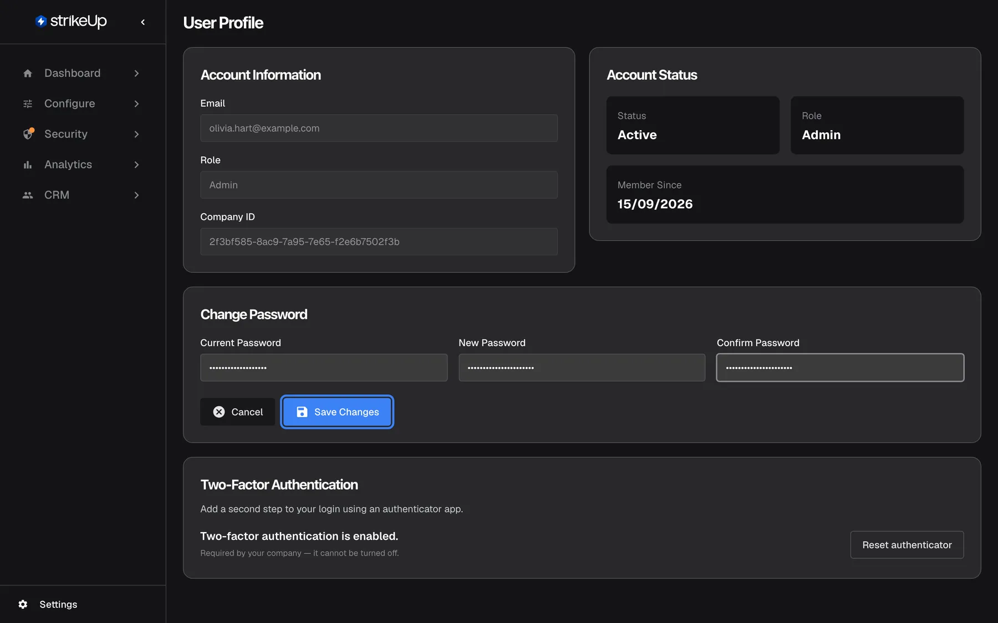Expand the Security chevron
The image size is (998, 623).
[x=136, y=134]
